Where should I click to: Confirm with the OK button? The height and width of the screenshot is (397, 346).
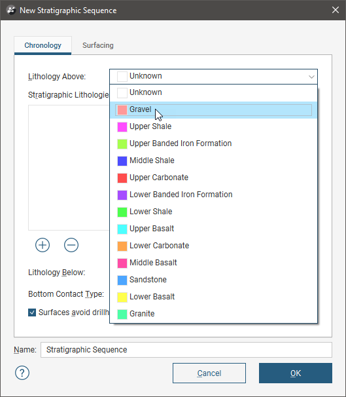click(296, 373)
